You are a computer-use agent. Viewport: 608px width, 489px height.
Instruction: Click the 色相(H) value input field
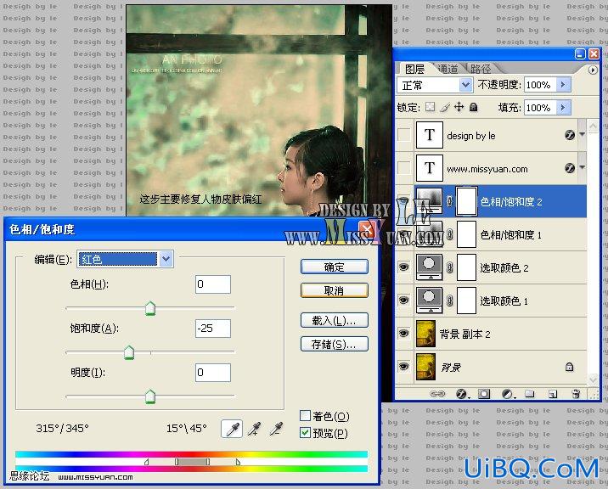pos(213,284)
